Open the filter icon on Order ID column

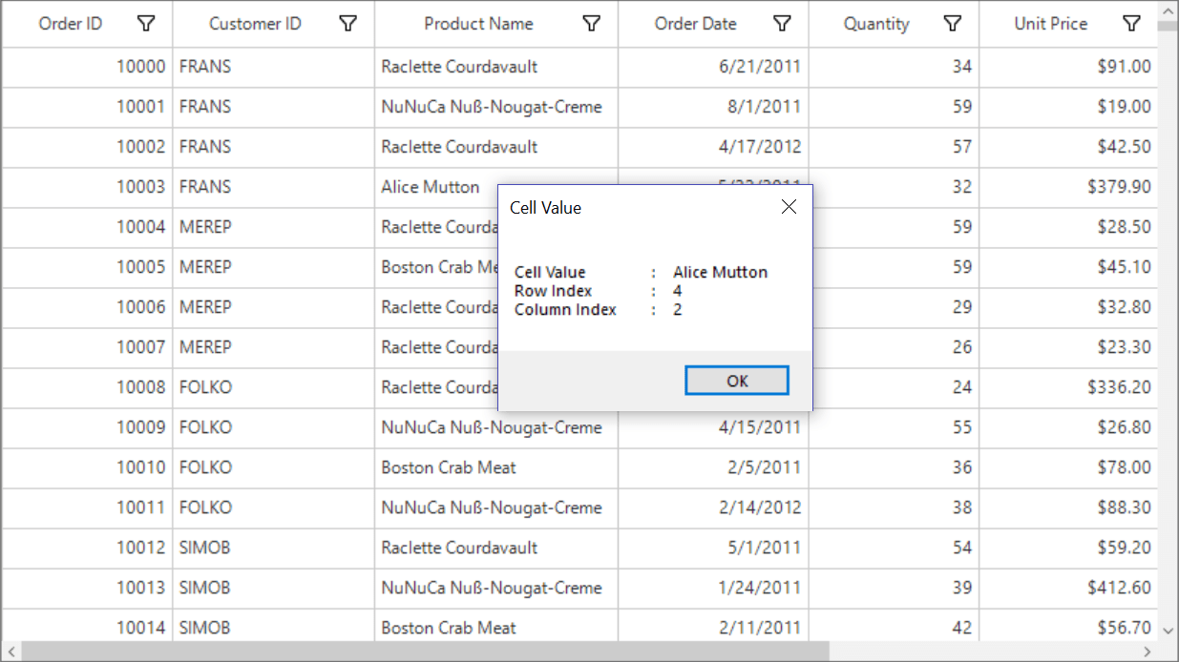(x=146, y=23)
